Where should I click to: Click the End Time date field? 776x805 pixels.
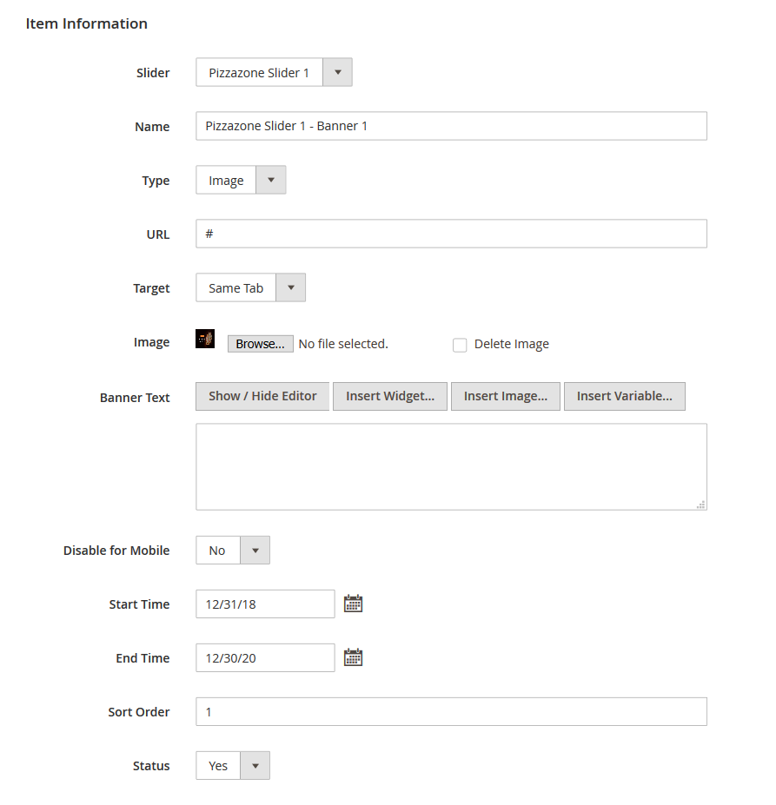point(265,658)
